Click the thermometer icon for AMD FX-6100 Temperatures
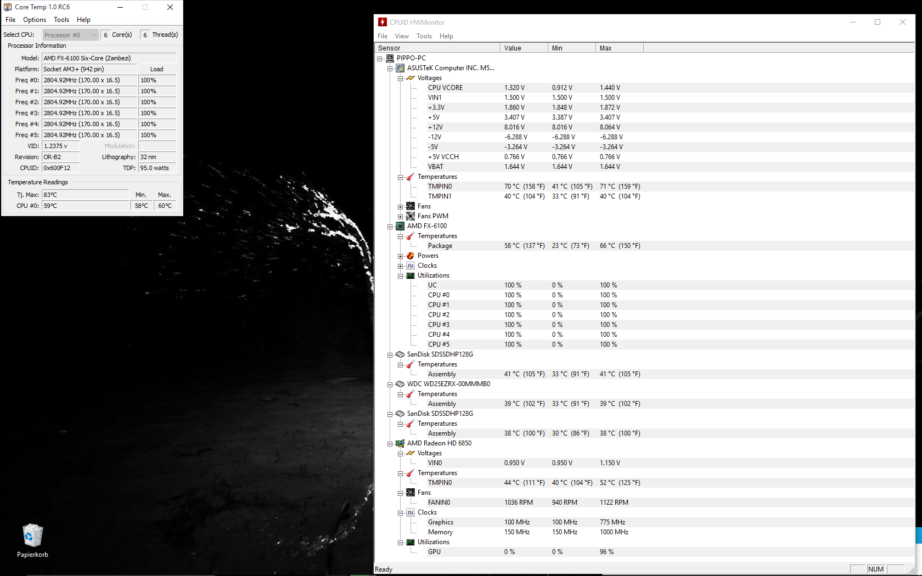 point(411,236)
